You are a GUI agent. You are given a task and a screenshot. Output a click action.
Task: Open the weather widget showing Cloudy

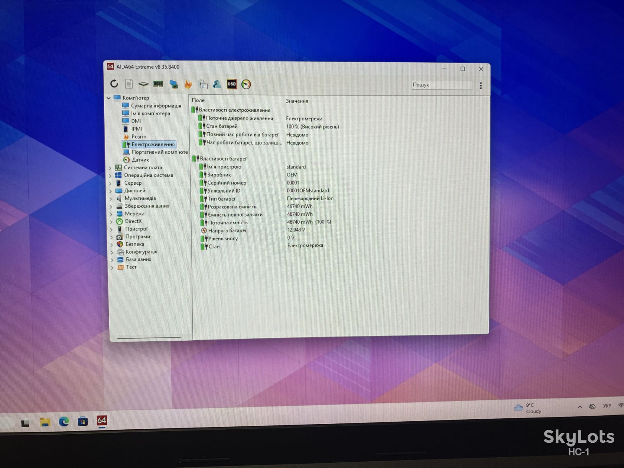click(x=527, y=408)
